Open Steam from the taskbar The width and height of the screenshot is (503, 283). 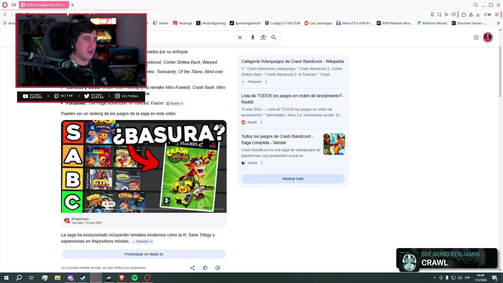click(83, 278)
